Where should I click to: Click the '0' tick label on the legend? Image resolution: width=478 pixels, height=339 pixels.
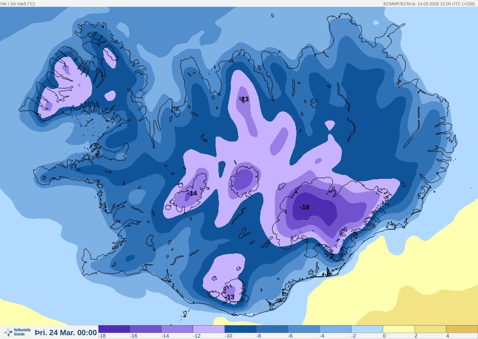point(384,336)
